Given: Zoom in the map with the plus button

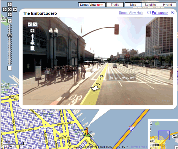Looking at the screenshot, I should (10, 21).
